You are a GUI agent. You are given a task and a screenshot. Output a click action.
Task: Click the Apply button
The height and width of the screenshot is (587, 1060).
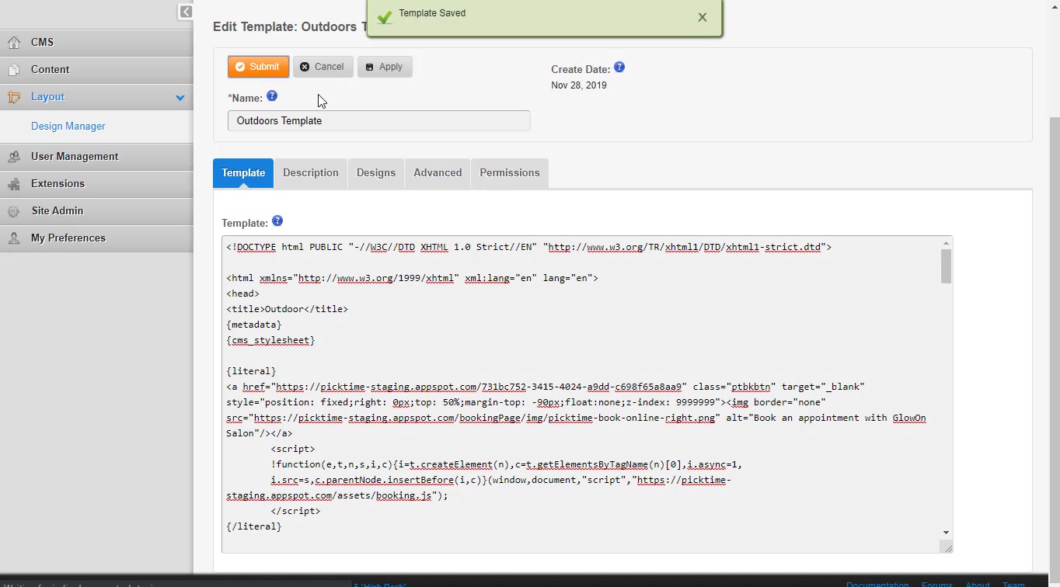(x=385, y=67)
